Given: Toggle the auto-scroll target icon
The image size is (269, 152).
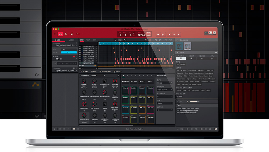Looking at the screenshot, I should pyautogui.click(x=150, y=40).
